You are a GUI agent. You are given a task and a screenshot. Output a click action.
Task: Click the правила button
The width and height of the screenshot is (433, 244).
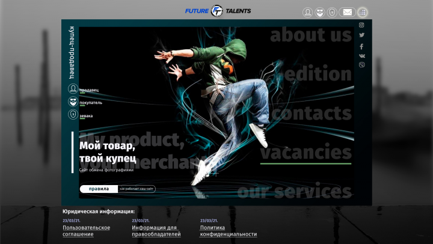[x=99, y=189]
